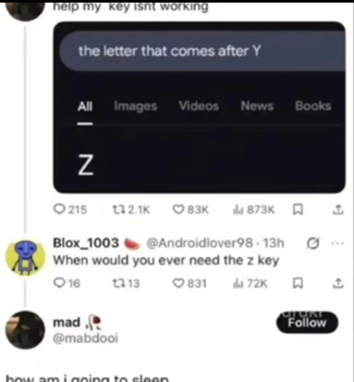View 72K views stats on reply
Screen dimensions: 354x382
click(250, 283)
